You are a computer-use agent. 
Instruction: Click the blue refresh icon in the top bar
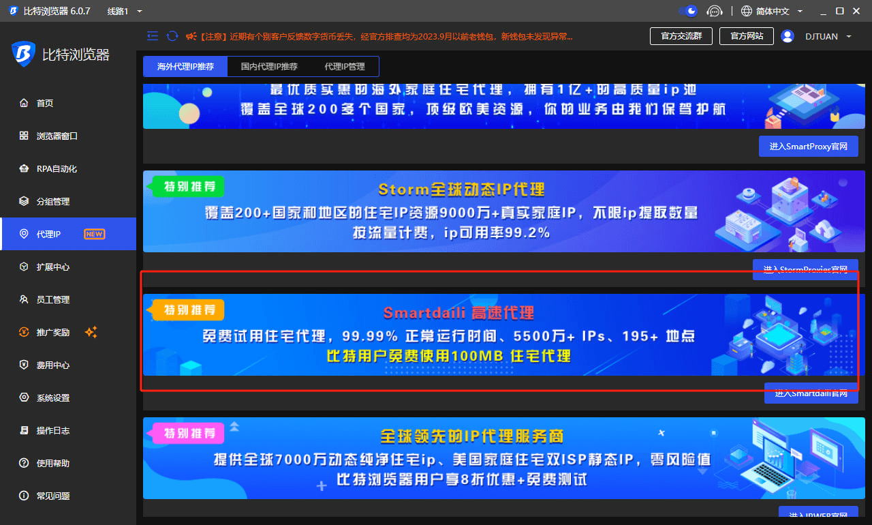(x=172, y=36)
